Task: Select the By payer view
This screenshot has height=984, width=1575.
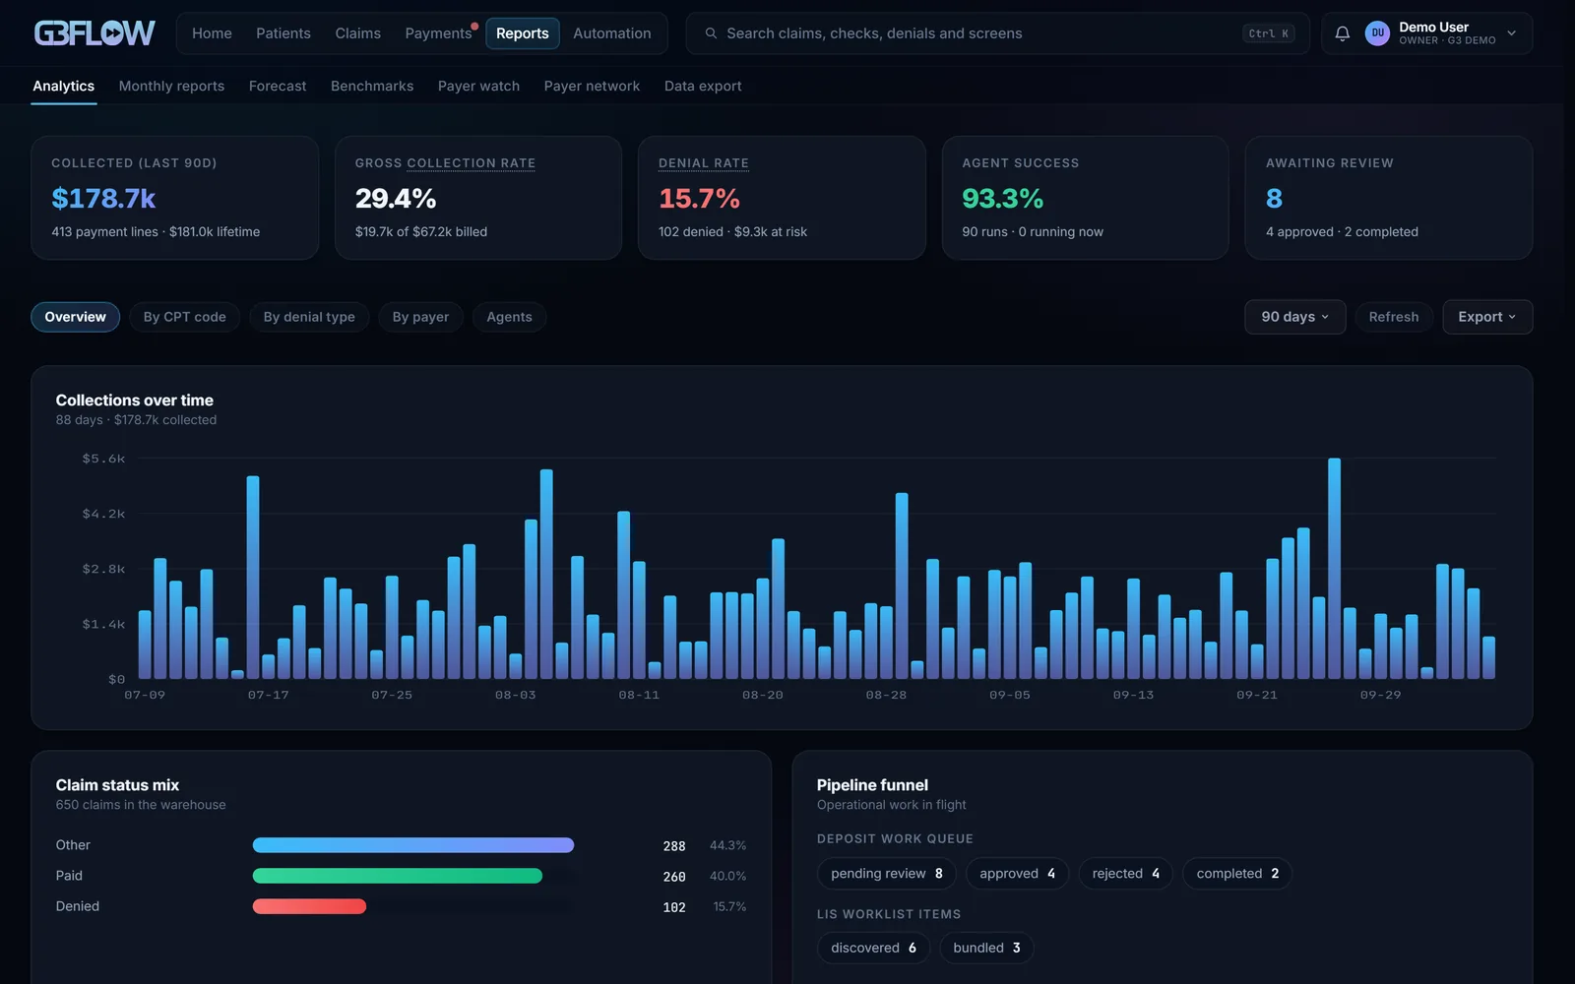Action: coord(420,317)
